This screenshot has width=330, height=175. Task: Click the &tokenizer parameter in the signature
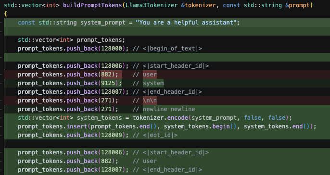[198, 5]
